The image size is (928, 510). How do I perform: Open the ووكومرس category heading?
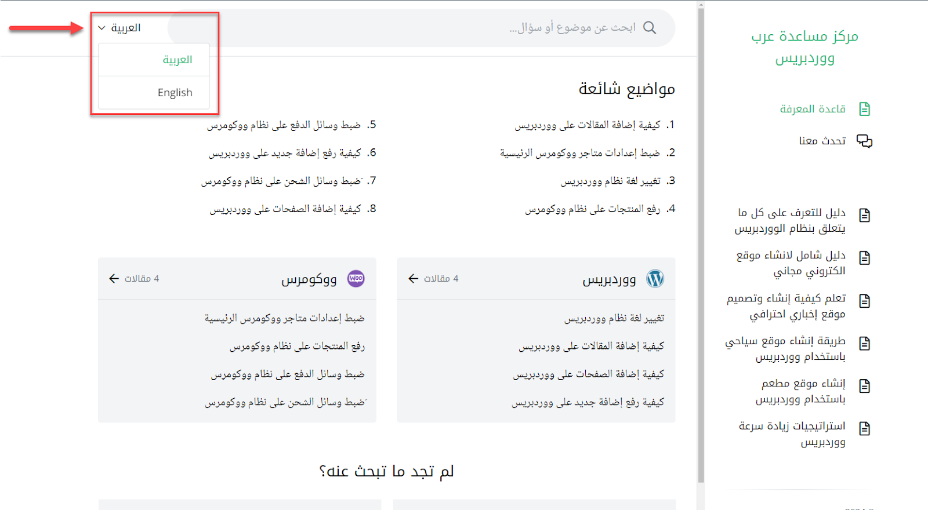pos(309,279)
